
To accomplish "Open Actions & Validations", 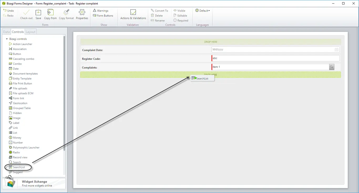I will click(133, 14).
